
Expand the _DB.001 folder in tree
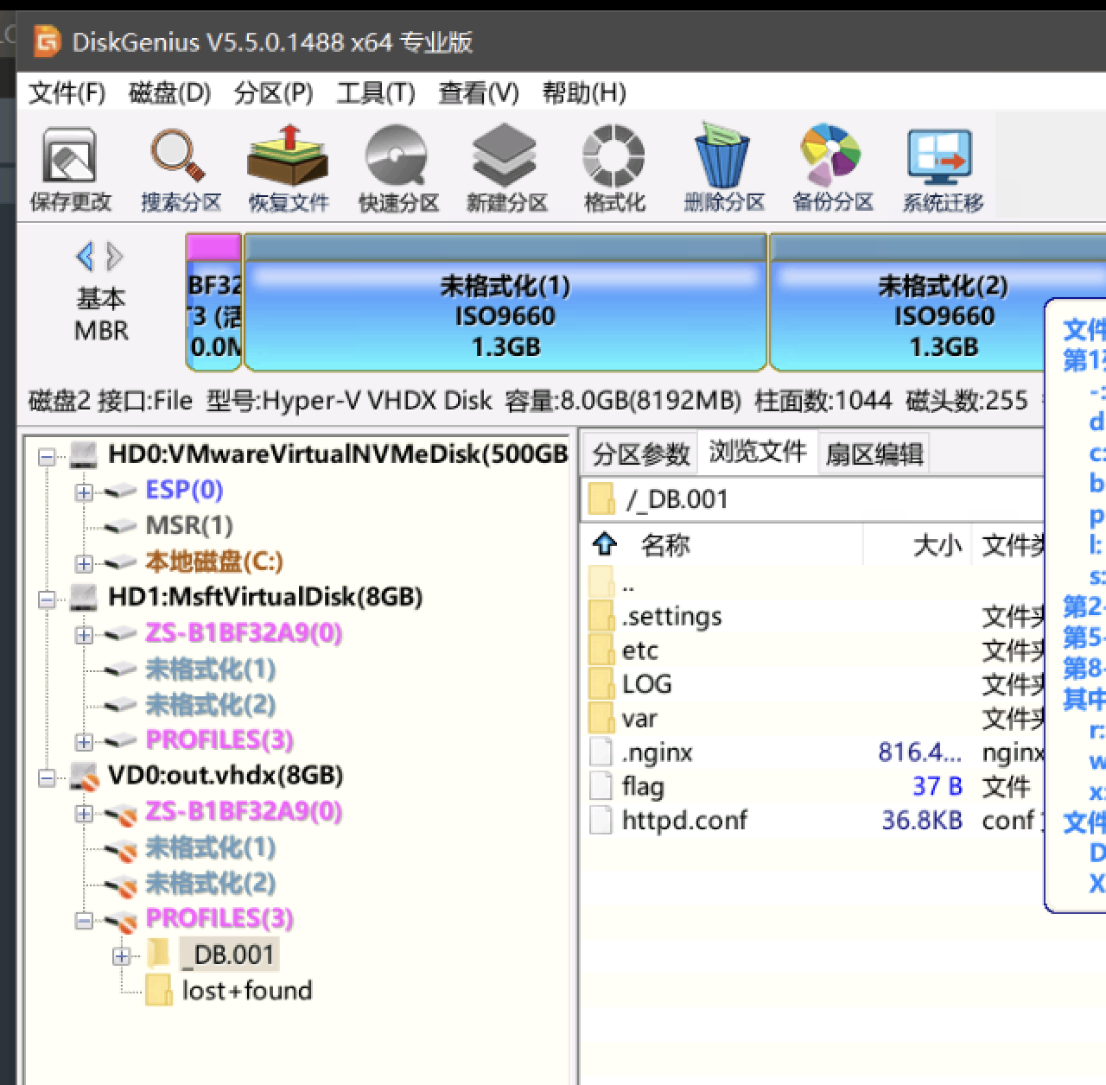[x=121, y=956]
